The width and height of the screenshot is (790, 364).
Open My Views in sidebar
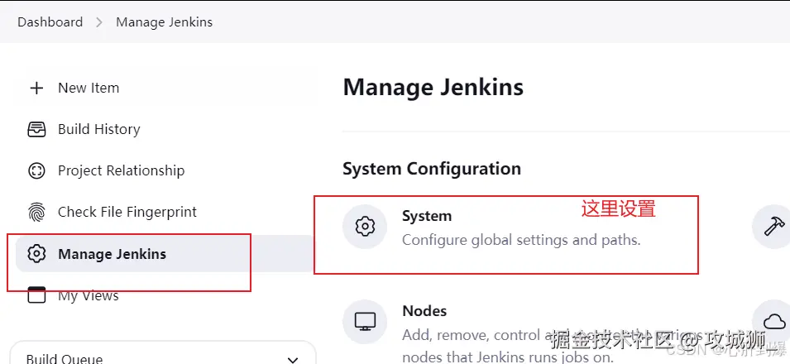(89, 295)
